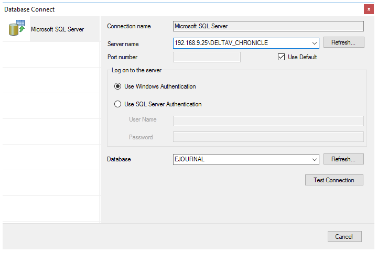Cancel the Database Connect dialog

(344, 237)
